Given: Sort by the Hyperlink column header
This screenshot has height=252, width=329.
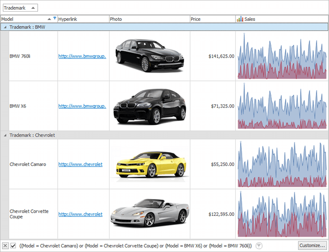Looking at the screenshot, I should click(83, 19).
